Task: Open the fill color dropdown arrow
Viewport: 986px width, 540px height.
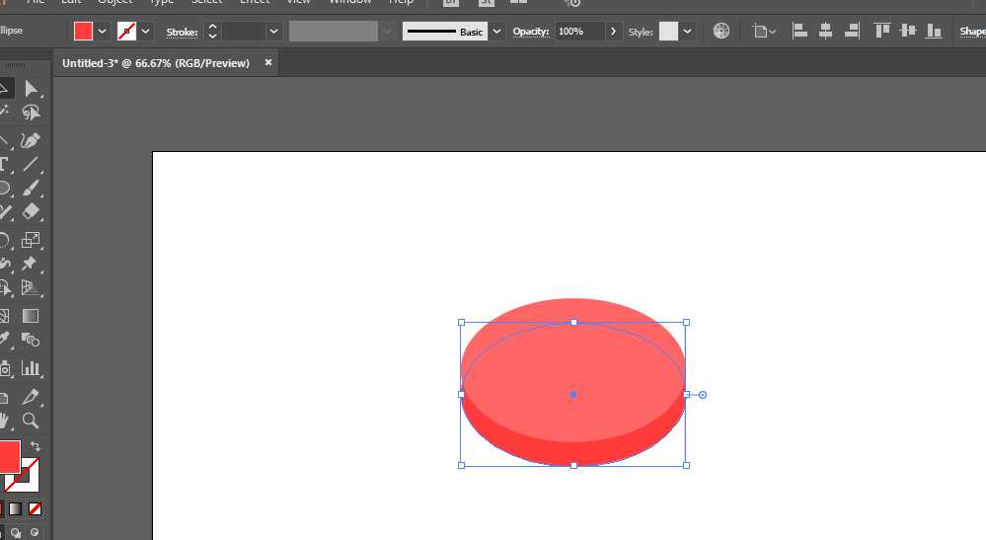Action: pyautogui.click(x=103, y=32)
